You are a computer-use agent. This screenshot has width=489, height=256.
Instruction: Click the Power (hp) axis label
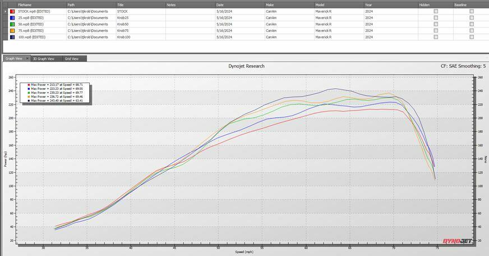[5, 159]
